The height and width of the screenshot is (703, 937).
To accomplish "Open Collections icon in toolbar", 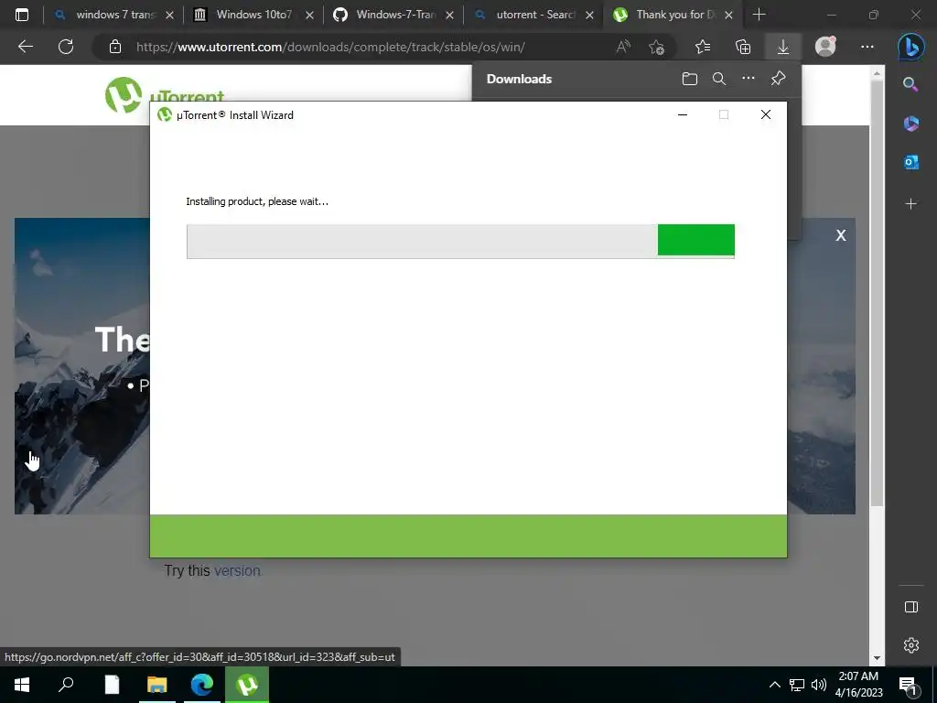I will [743, 47].
